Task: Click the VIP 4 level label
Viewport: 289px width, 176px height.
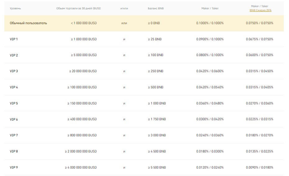Action: [14, 87]
